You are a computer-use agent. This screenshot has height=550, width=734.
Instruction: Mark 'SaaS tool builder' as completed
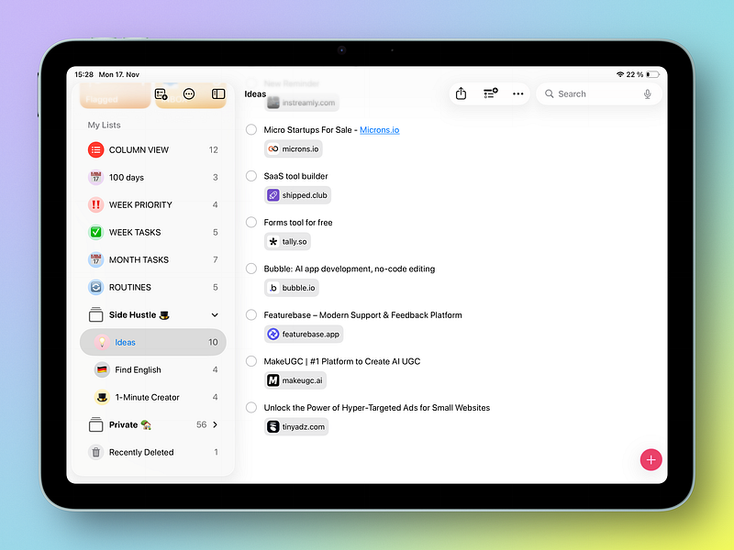click(250, 175)
